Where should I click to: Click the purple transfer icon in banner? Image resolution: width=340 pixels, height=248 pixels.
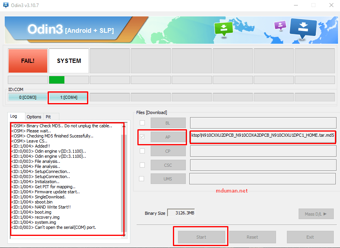click(280, 26)
